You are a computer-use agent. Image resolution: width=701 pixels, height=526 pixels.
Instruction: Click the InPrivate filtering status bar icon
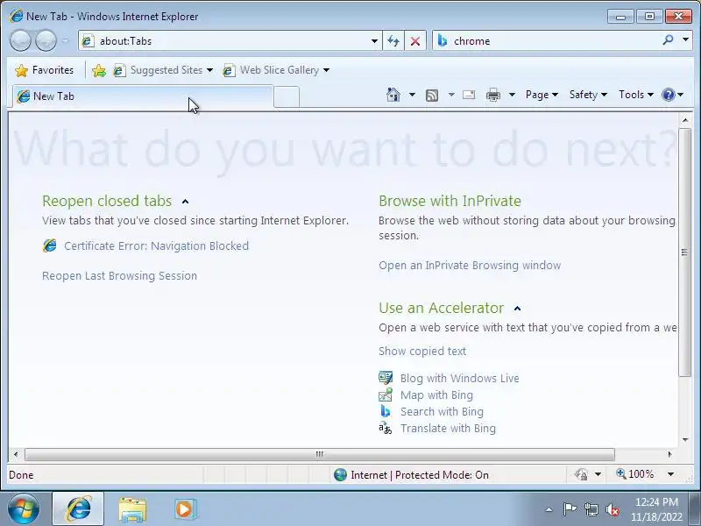click(582, 474)
